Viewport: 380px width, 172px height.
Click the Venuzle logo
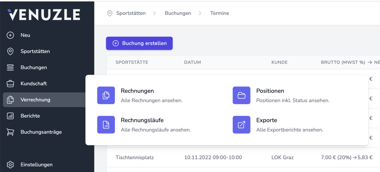[44, 15]
